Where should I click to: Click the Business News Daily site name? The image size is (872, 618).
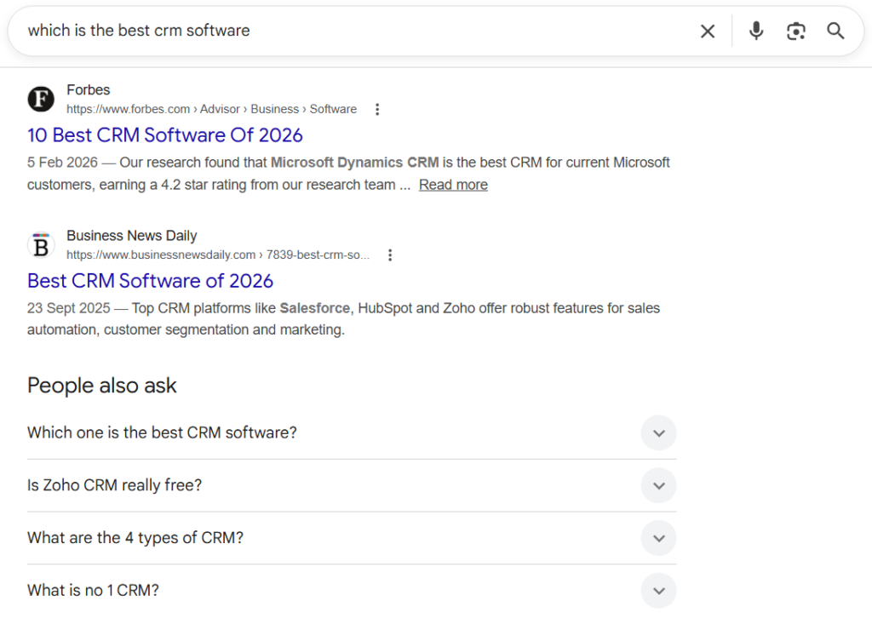132,236
